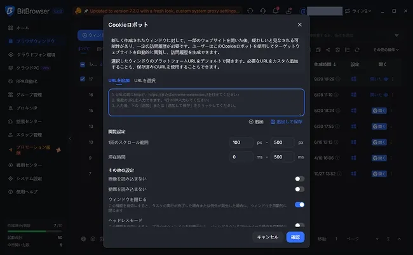
Task: Click the share icon in table toolbar
Action: pyautogui.click(x=328, y=50)
